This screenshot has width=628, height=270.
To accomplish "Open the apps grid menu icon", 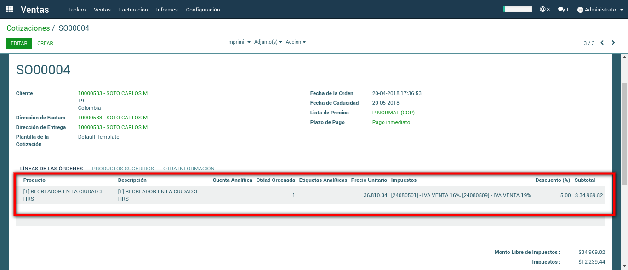I will [x=10, y=9].
